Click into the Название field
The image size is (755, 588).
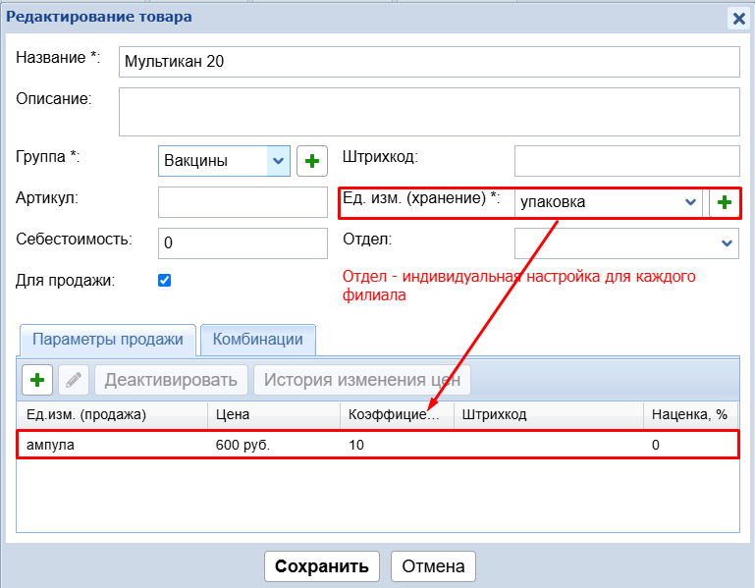[428, 61]
